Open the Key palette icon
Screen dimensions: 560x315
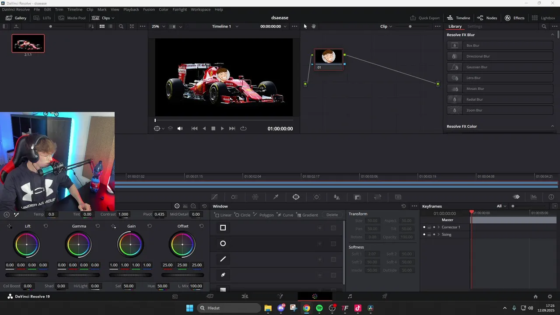pos(357,197)
